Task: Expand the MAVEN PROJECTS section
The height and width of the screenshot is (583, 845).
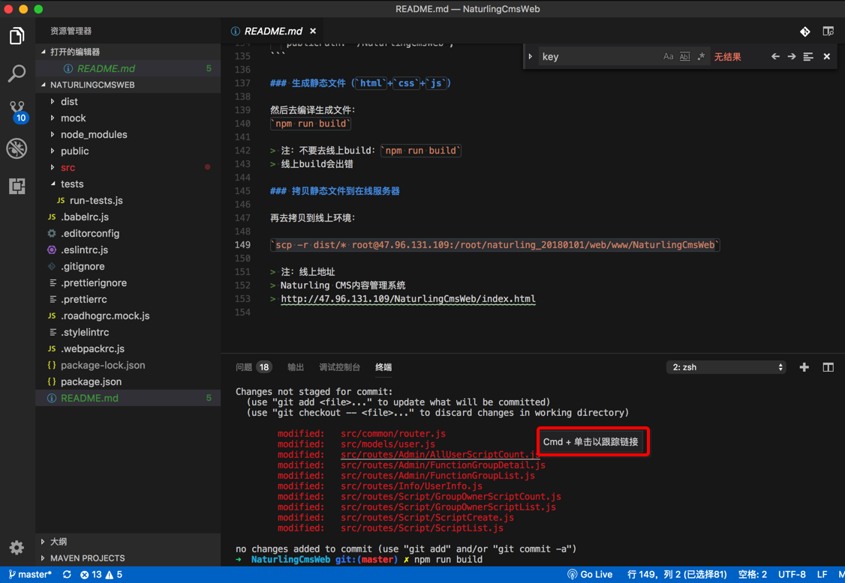Action: (x=128, y=558)
